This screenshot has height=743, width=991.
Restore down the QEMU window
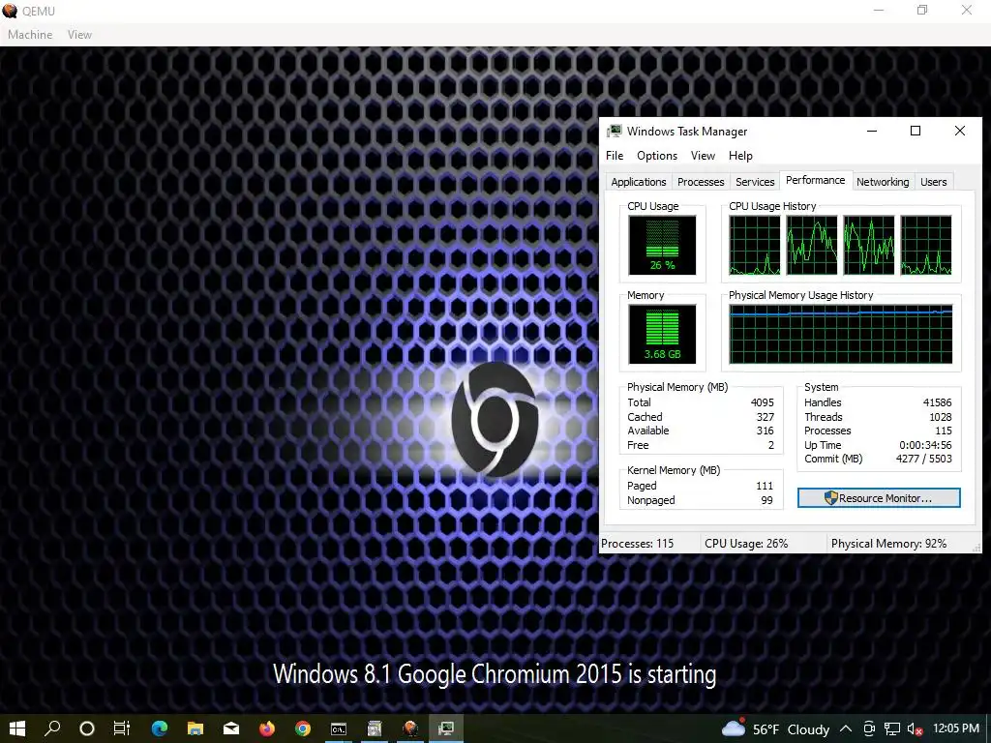922,10
